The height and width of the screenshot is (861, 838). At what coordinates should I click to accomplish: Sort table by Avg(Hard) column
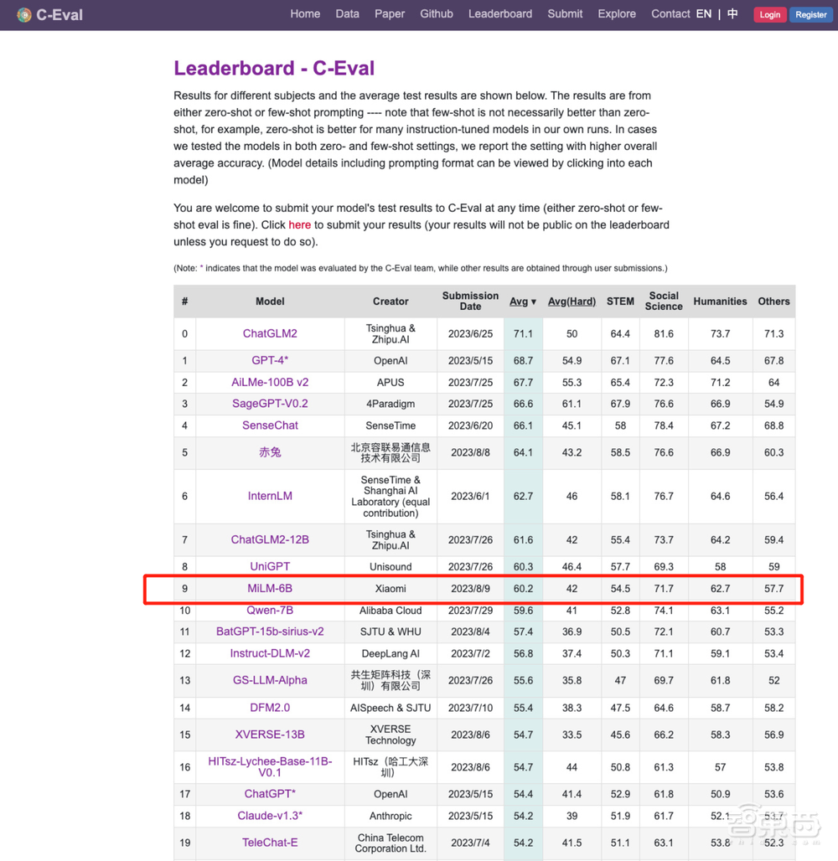pos(571,302)
